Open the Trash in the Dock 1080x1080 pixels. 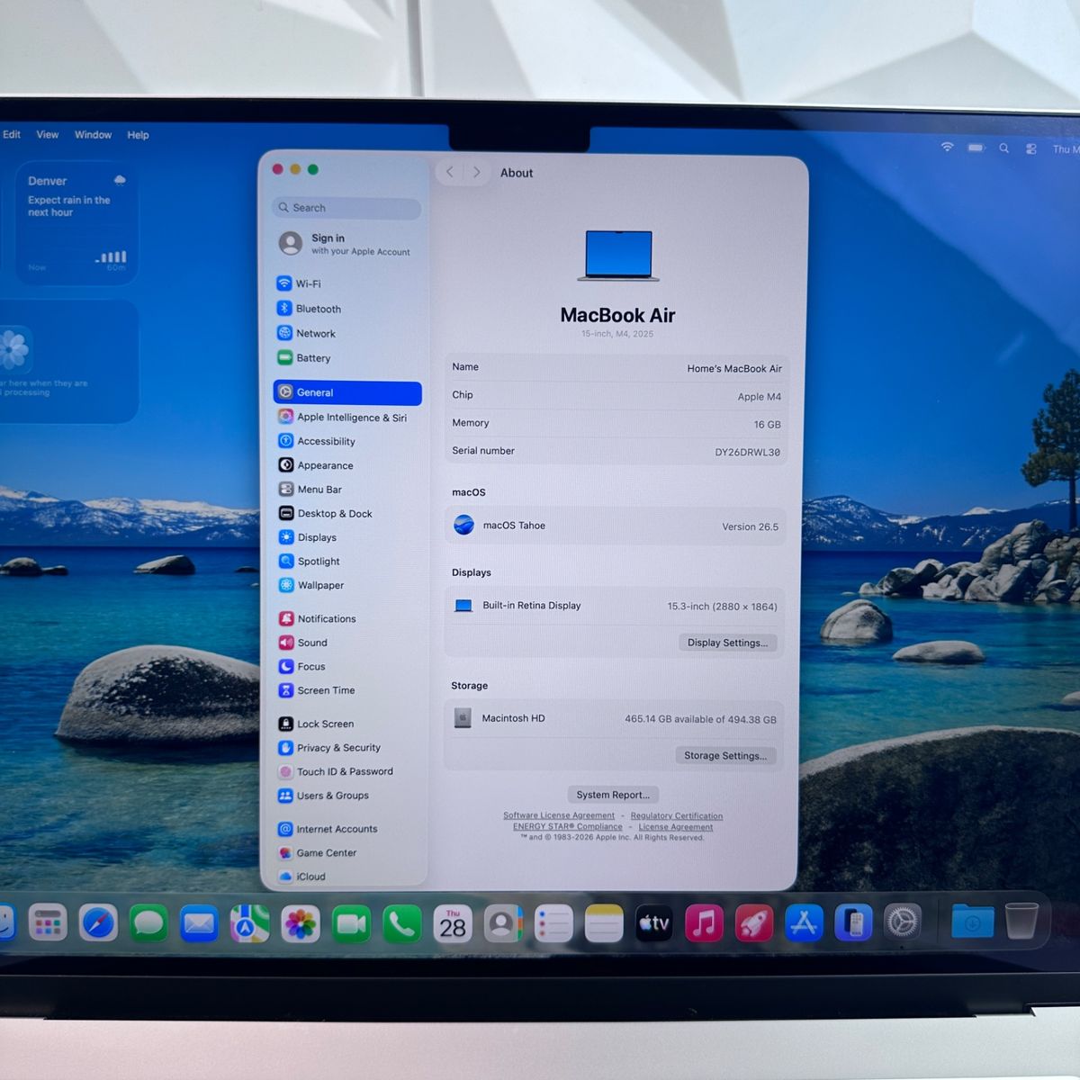(1021, 921)
